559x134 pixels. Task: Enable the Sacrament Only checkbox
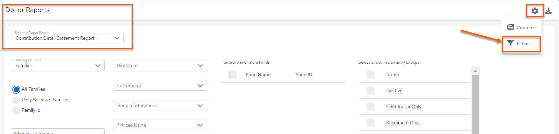371,123
